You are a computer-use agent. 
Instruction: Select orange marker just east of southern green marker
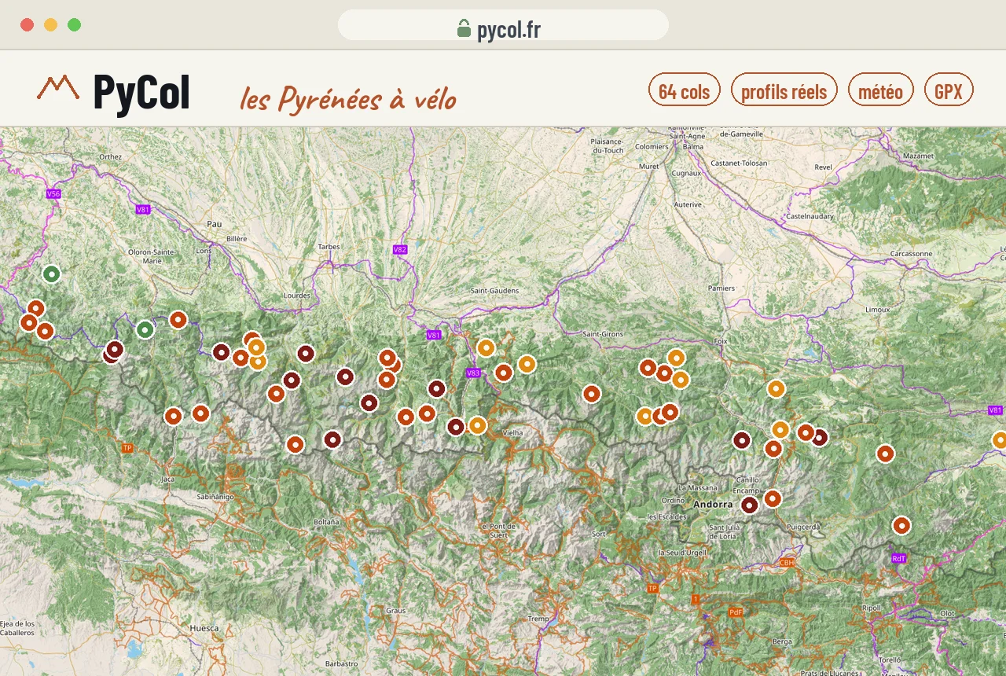(178, 320)
